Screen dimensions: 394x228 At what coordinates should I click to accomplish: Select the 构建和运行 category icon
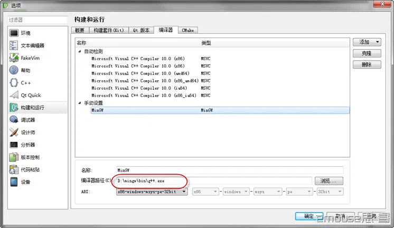(x=14, y=108)
